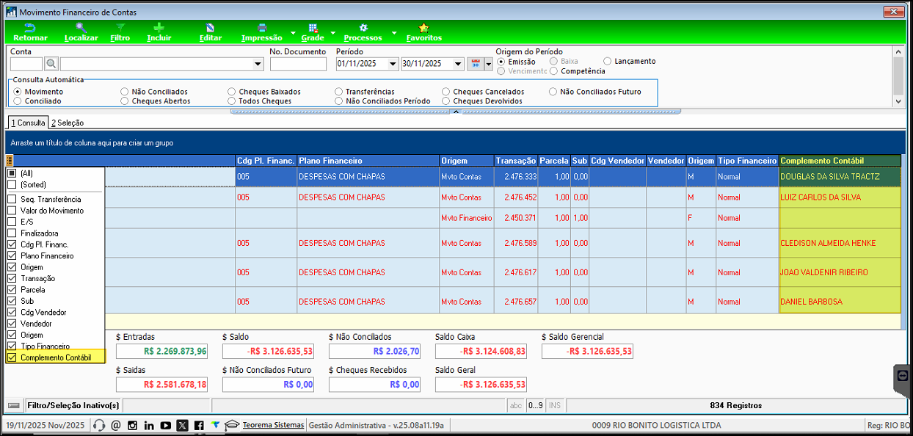Screen dimensions: 913x436
Task: Expand the period start date dropdown
Action: click(x=393, y=64)
